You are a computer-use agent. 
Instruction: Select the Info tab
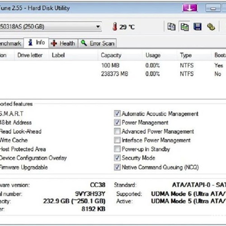point(36,43)
